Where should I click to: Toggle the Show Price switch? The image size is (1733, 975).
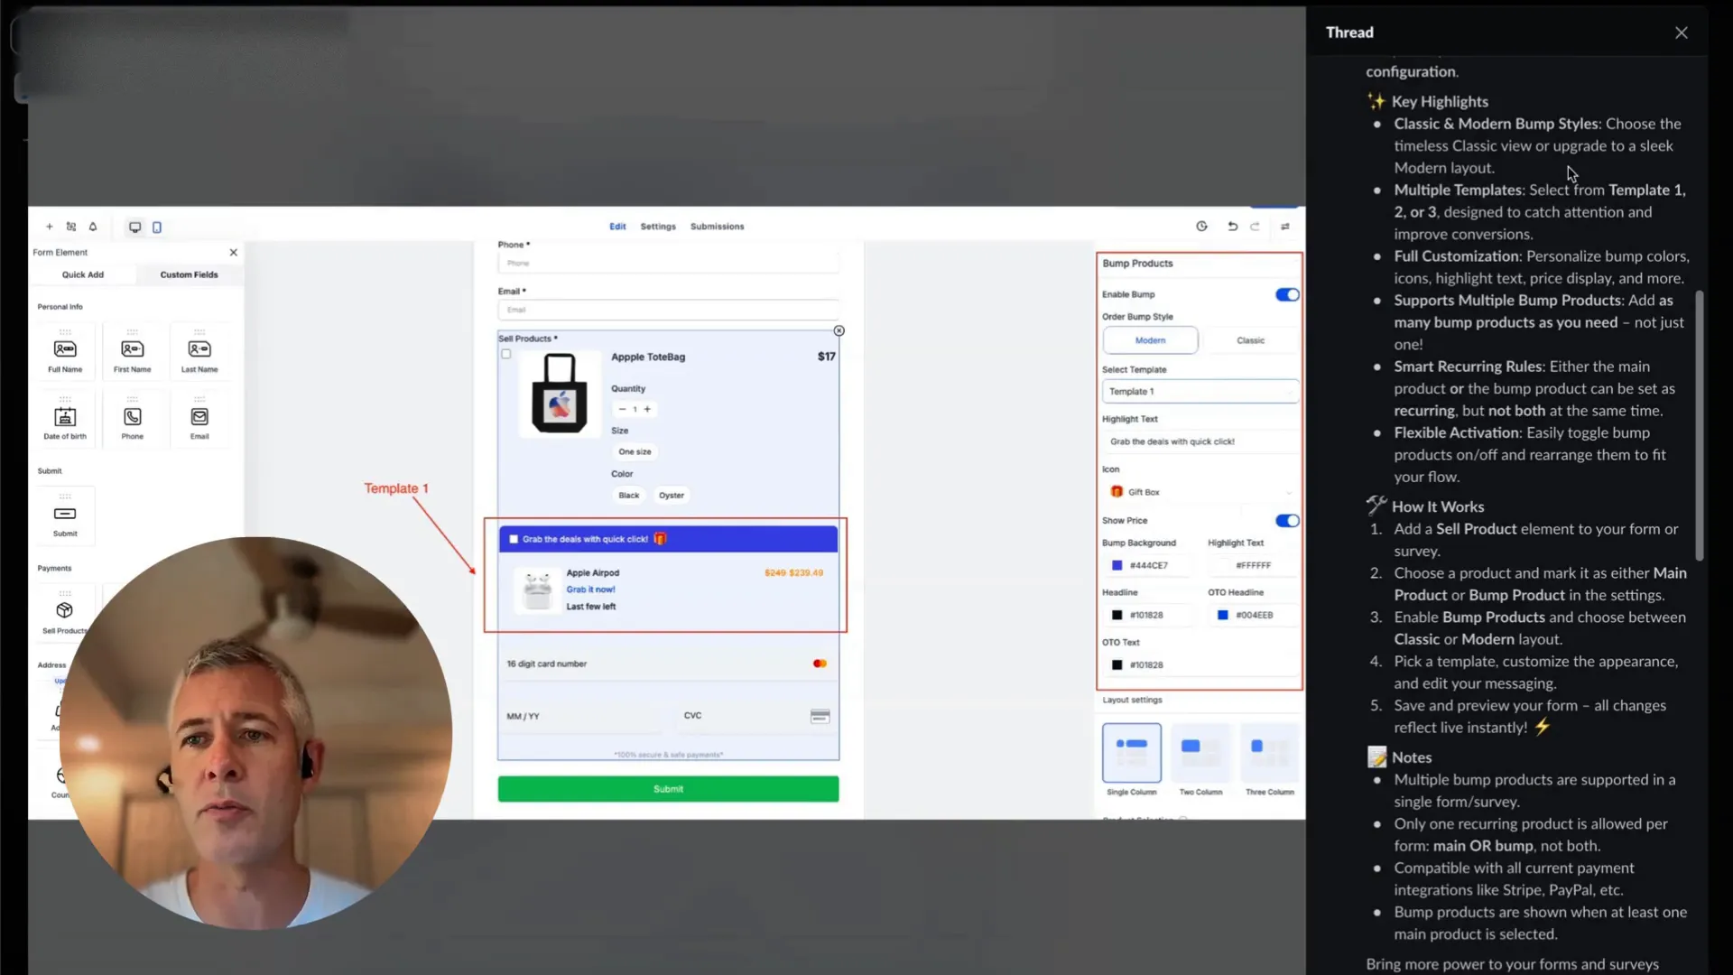1287,521
